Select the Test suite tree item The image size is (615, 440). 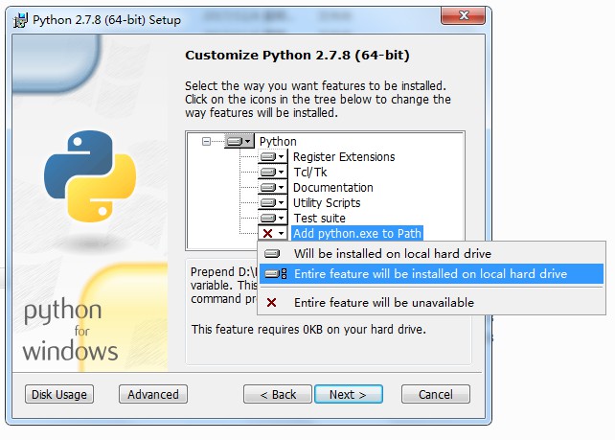pyautogui.click(x=320, y=218)
